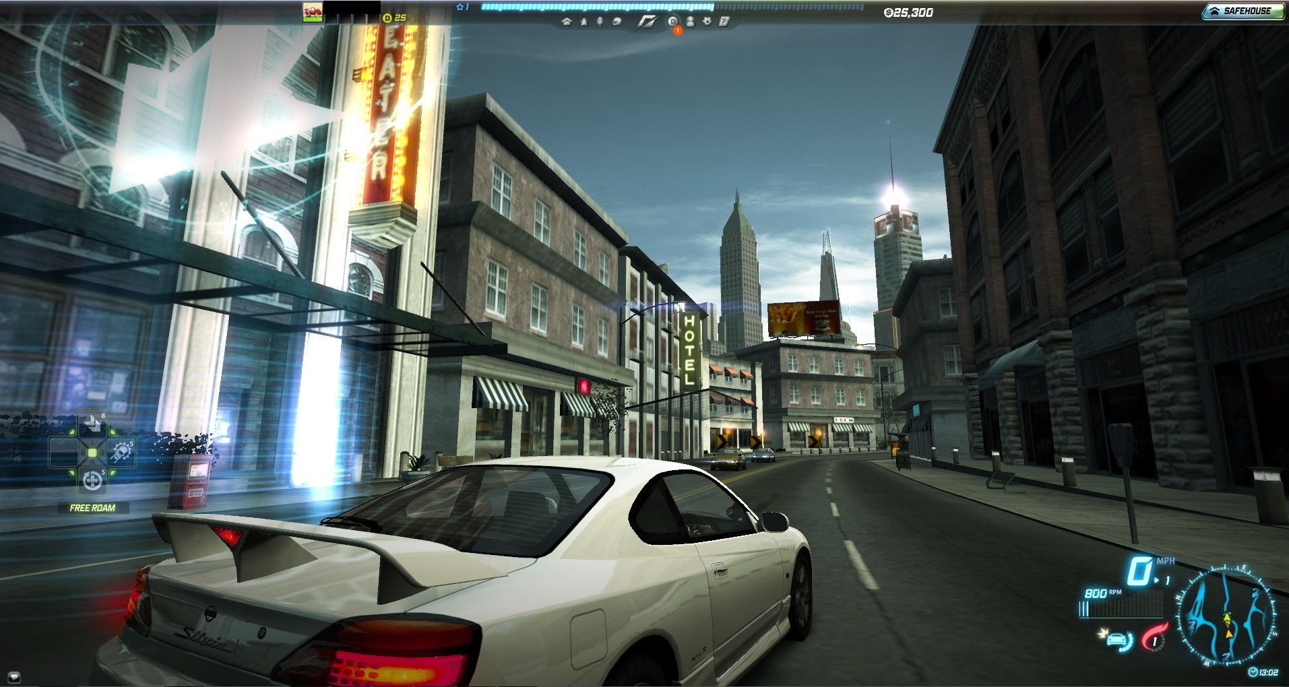Click the car damage indicator icon
This screenshot has width=1289, height=687.
1117,641
